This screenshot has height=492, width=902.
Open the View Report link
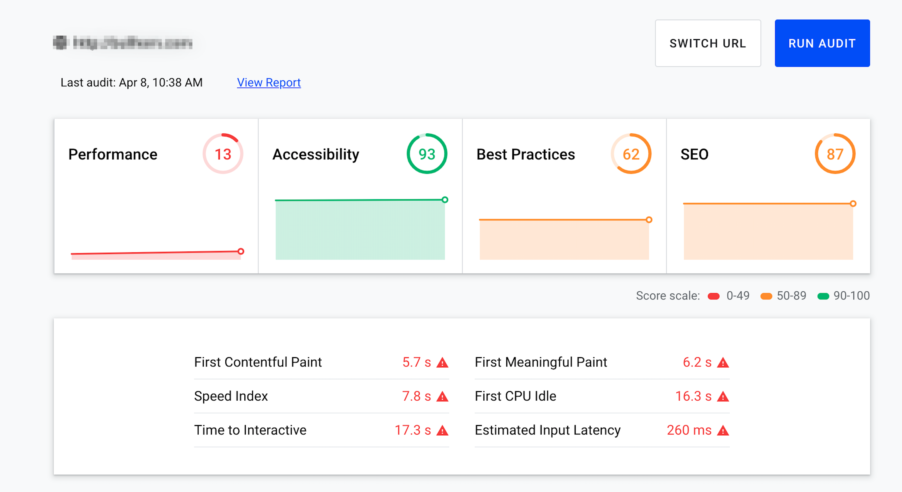coord(269,82)
